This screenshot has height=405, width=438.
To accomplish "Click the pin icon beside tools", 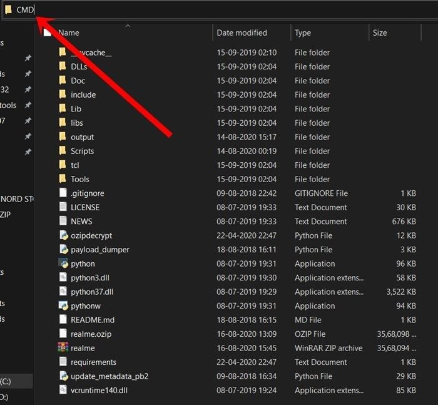I will (28, 105).
